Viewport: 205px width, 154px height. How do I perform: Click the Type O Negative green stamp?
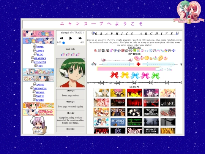point(134,122)
